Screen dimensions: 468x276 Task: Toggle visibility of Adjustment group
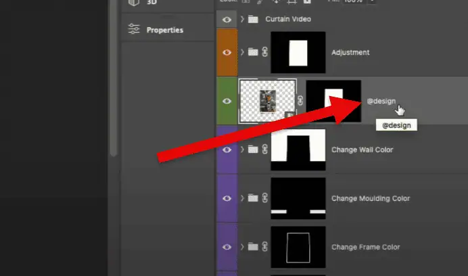point(227,53)
